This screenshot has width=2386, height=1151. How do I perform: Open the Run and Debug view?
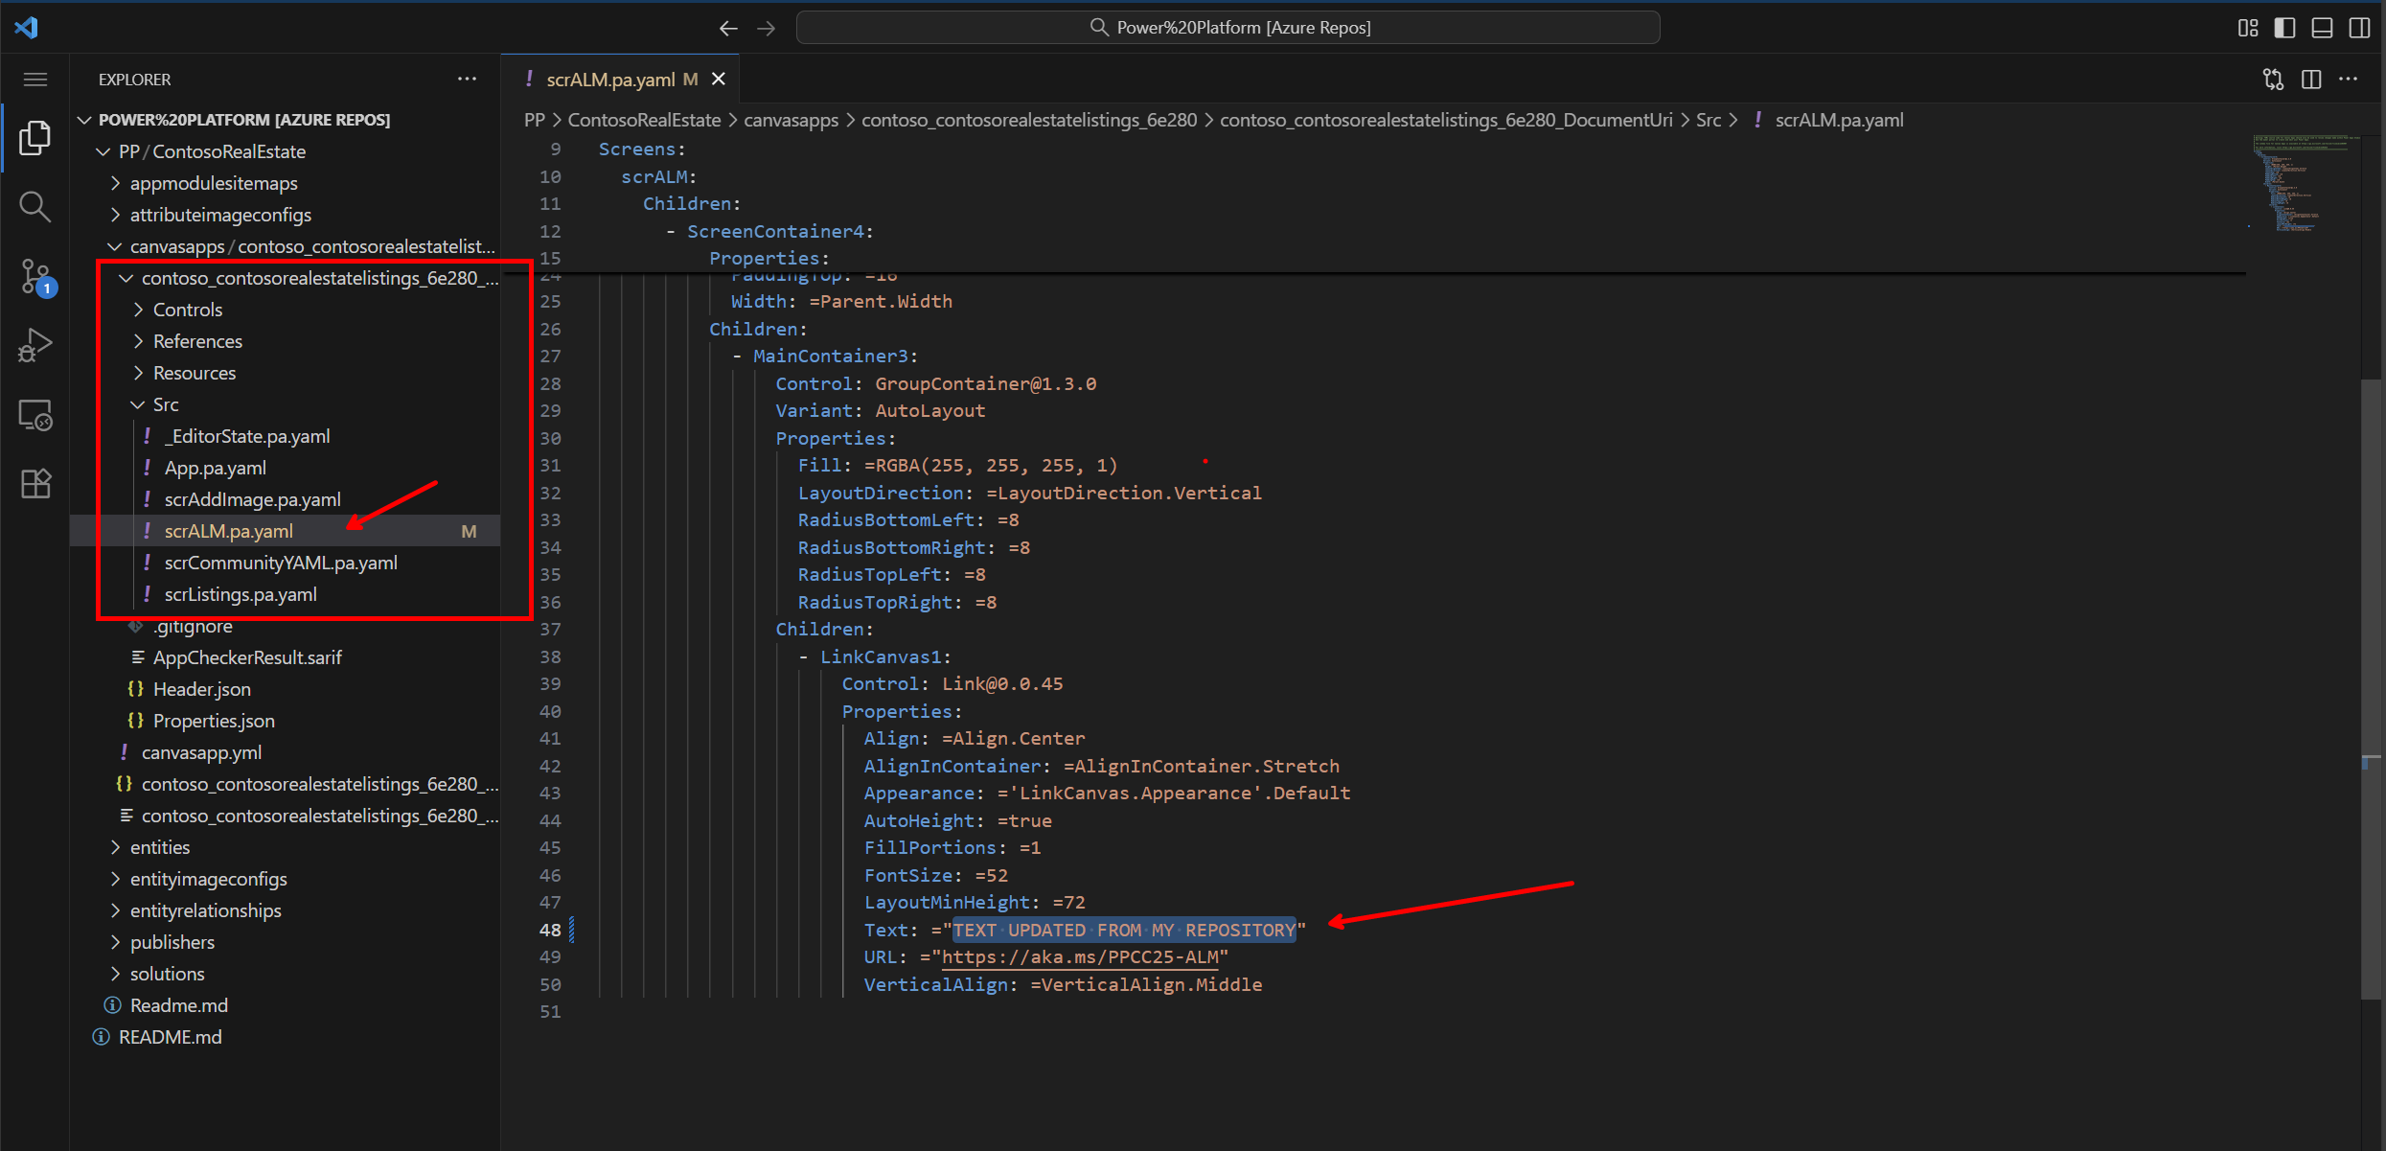[x=34, y=345]
